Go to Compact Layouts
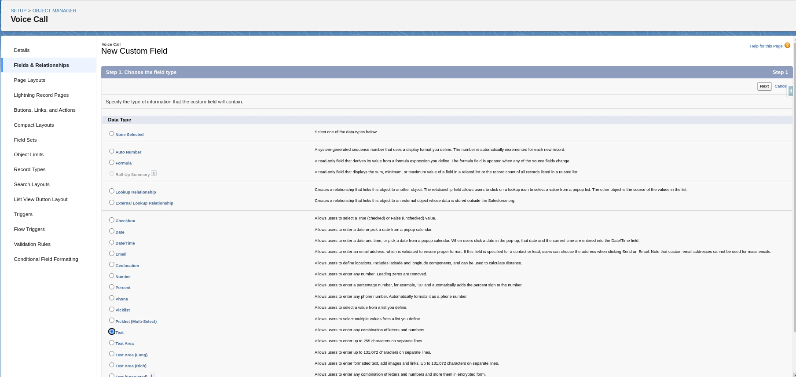Image resolution: width=796 pixels, height=377 pixels. pos(48,125)
